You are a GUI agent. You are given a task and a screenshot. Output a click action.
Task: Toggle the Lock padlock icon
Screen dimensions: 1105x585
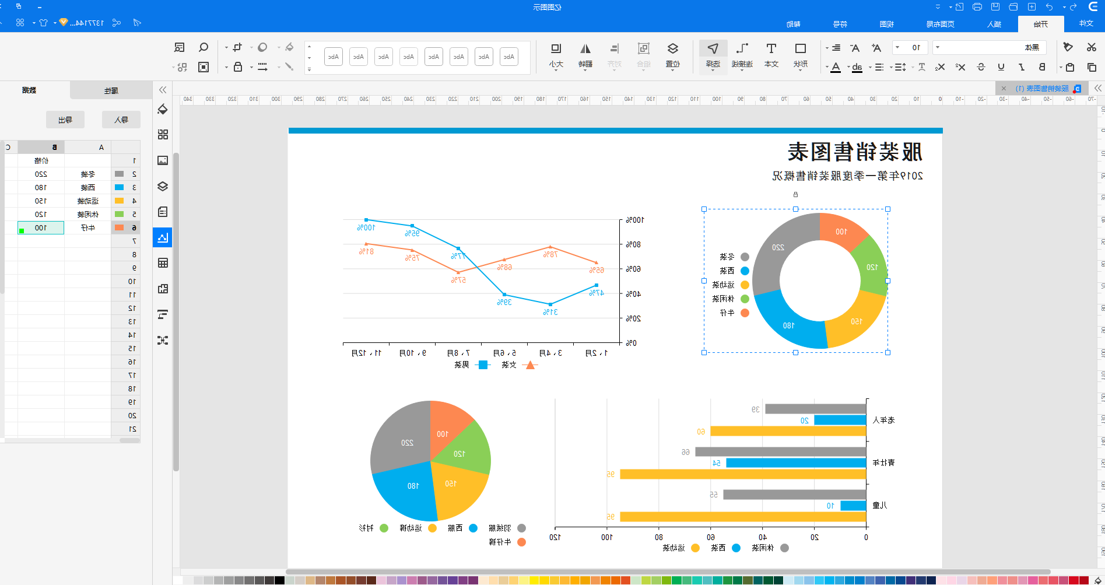pyautogui.click(x=238, y=67)
